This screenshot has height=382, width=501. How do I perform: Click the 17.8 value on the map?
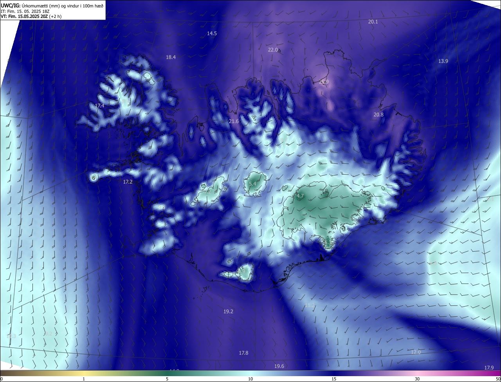243,353
